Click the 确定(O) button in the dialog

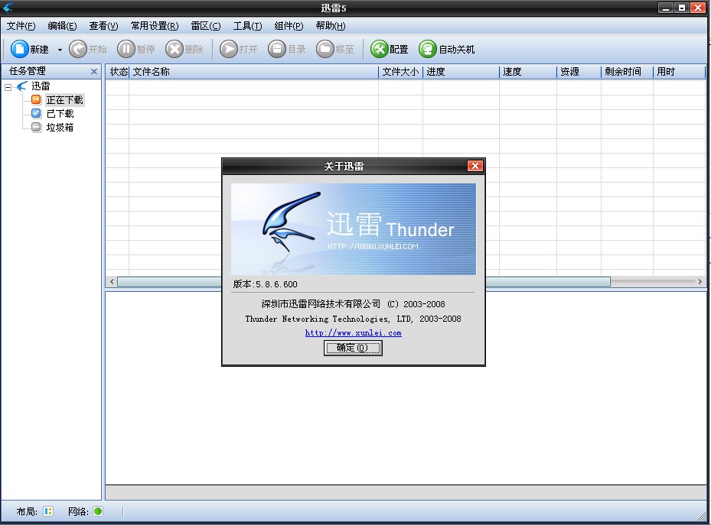pyautogui.click(x=353, y=348)
